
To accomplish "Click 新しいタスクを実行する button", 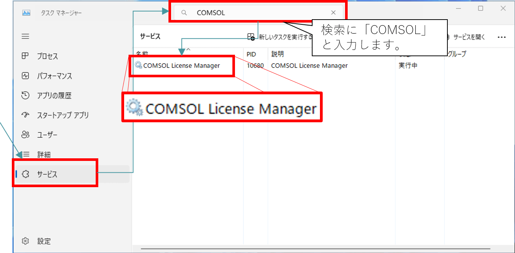I will tap(281, 37).
